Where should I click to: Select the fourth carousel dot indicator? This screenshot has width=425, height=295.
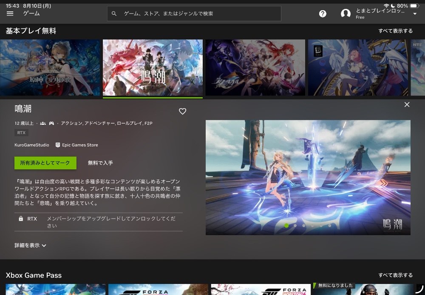[312, 225]
